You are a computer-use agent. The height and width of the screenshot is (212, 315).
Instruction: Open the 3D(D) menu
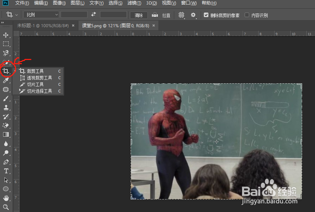[152, 3]
